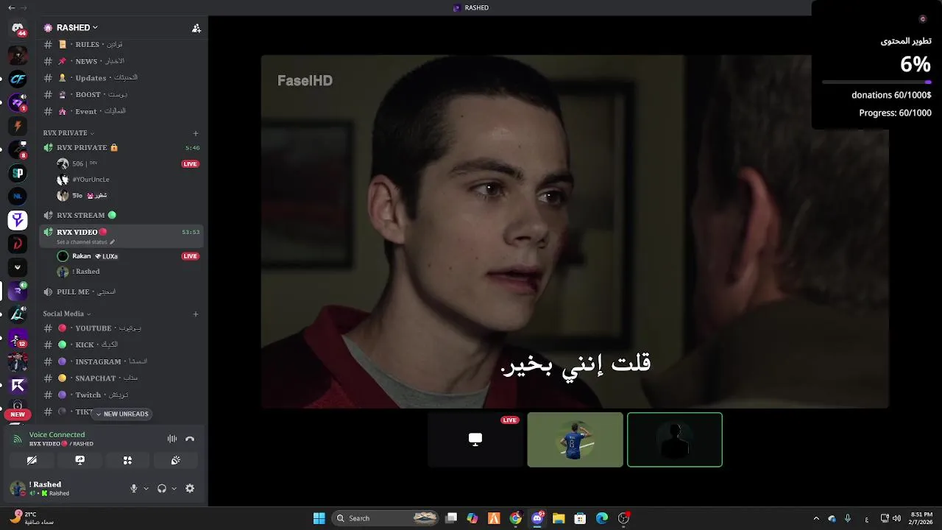
Task: Deafen with the headphones icon
Action: 162,488
